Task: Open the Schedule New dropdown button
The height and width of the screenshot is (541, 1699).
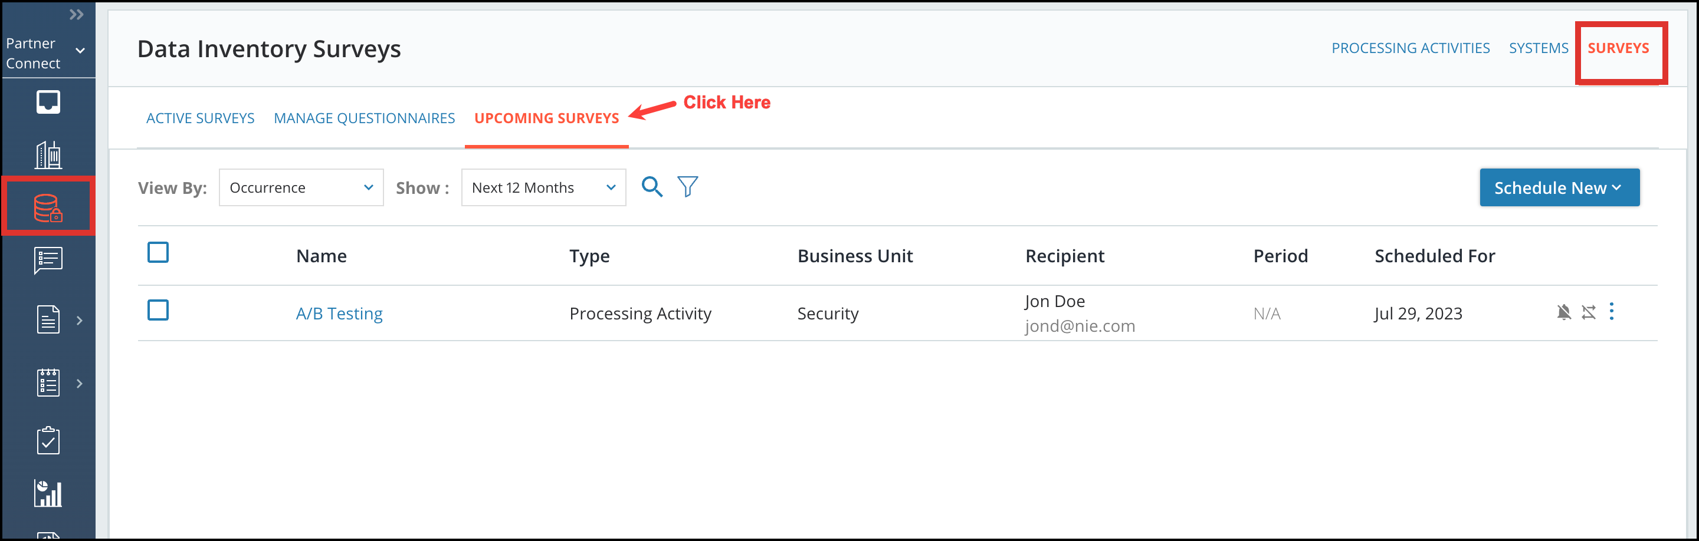Action: click(1559, 188)
